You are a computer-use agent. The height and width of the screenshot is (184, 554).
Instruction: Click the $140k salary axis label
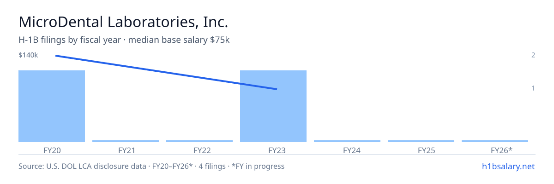[28, 55]
